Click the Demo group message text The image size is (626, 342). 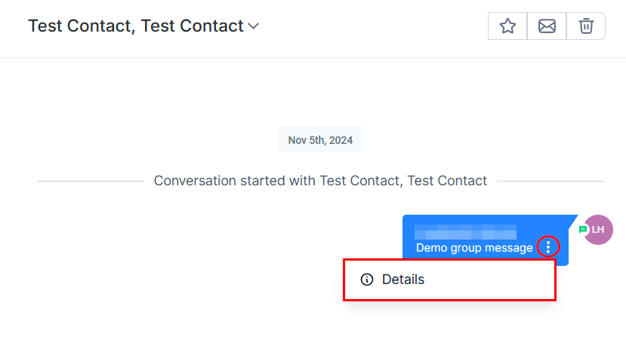coord(474,248)
